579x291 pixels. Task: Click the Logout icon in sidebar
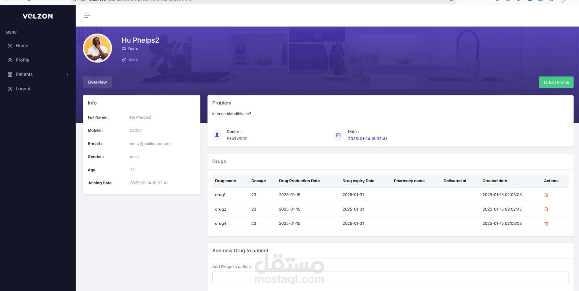click(x=10, y=89)
